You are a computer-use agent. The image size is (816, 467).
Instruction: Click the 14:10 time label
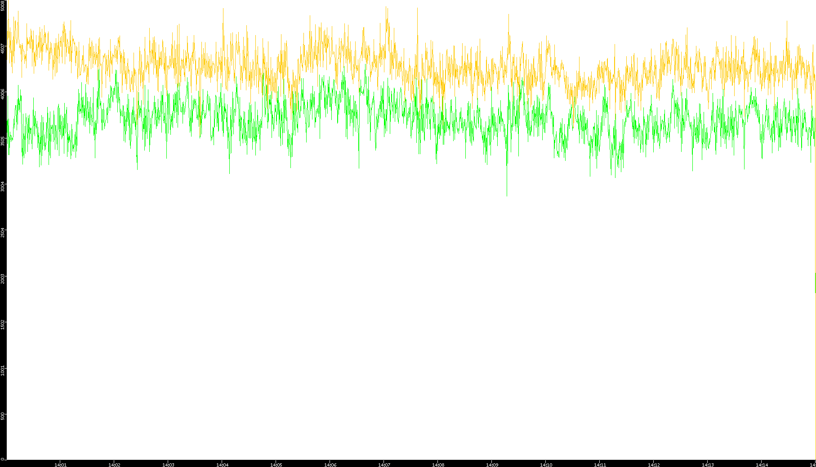point(546,465)
